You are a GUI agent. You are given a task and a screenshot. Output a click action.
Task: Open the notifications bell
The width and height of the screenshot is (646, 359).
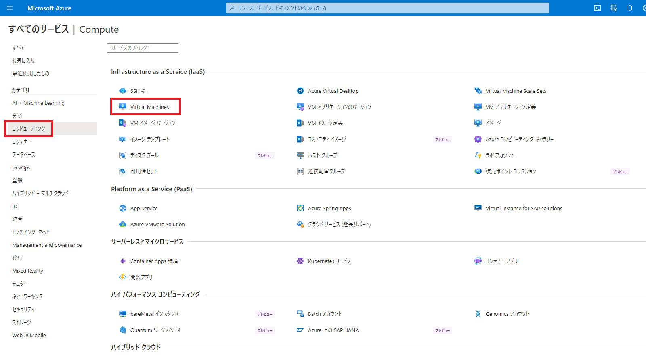(629, 8)
